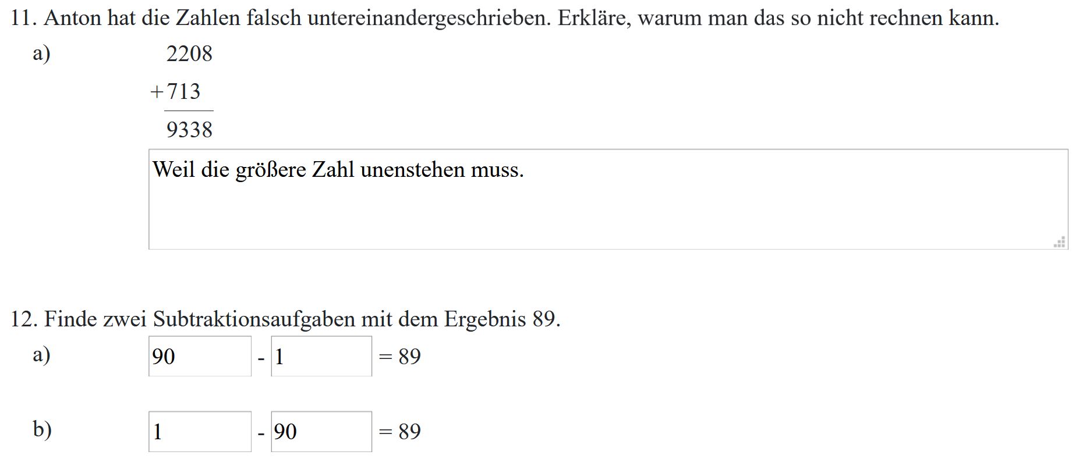Click the minus sign between fields in row a)

[x=261, y=358]
